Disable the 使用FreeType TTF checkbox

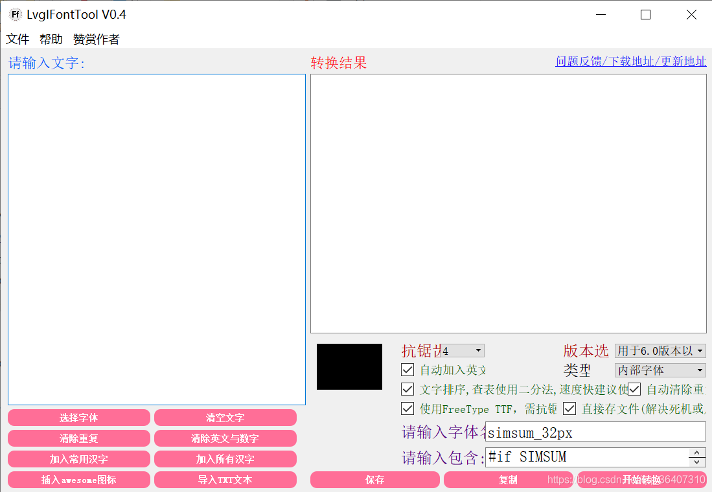coord(408,408)
